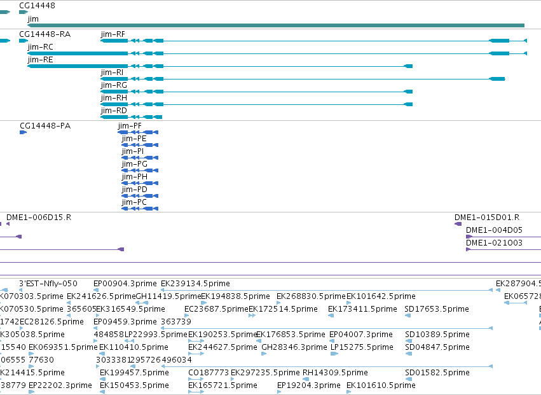Screen dimensions: 541x395
Task: Click the EK190253.5prime EST label
Action: [x=223, y=335]
